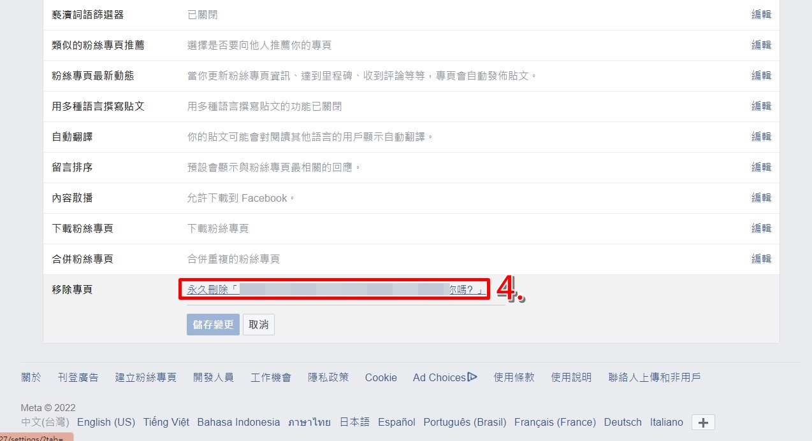The height and width of the screenshot is (441, 812).
Task: Edit the 下載粉絲專頁 download page setting
Action: click(761, 228)
